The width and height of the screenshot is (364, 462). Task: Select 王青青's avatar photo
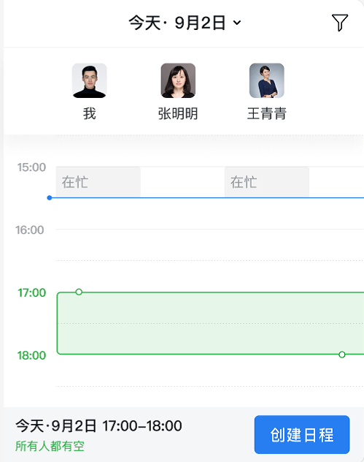[x=267, y=80]
